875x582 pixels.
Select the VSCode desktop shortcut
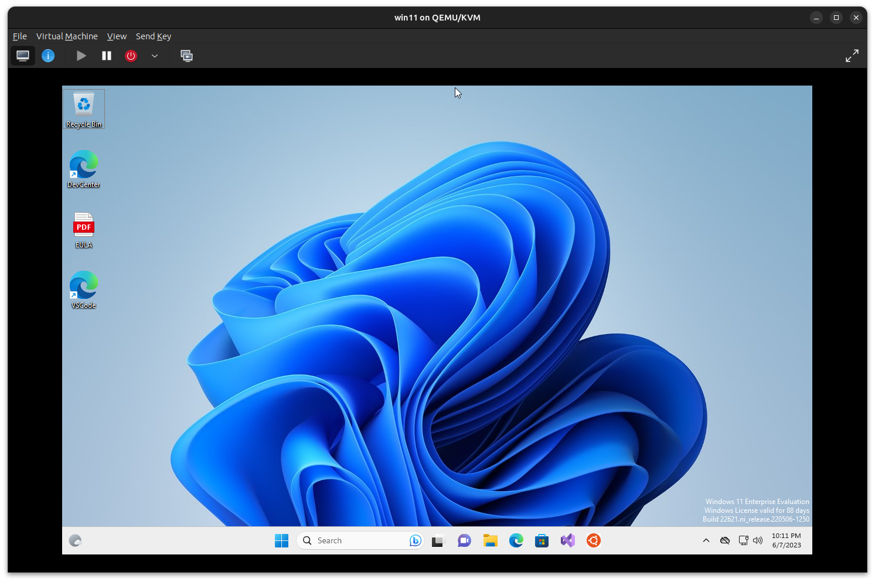click(84, 290)
